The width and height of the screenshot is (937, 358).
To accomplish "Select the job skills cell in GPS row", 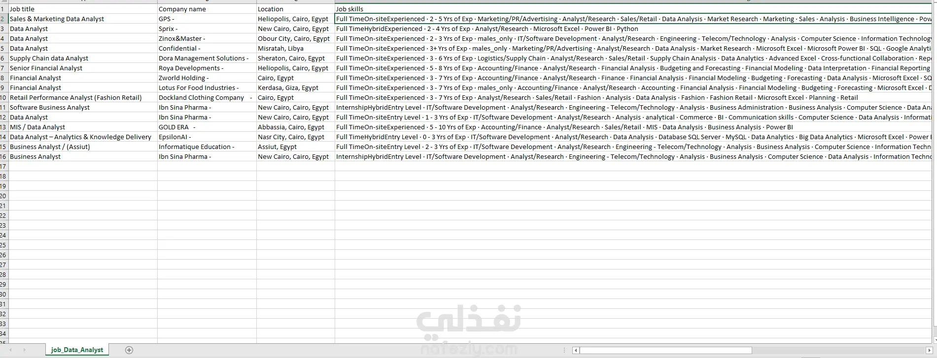I will click(633, 19).
